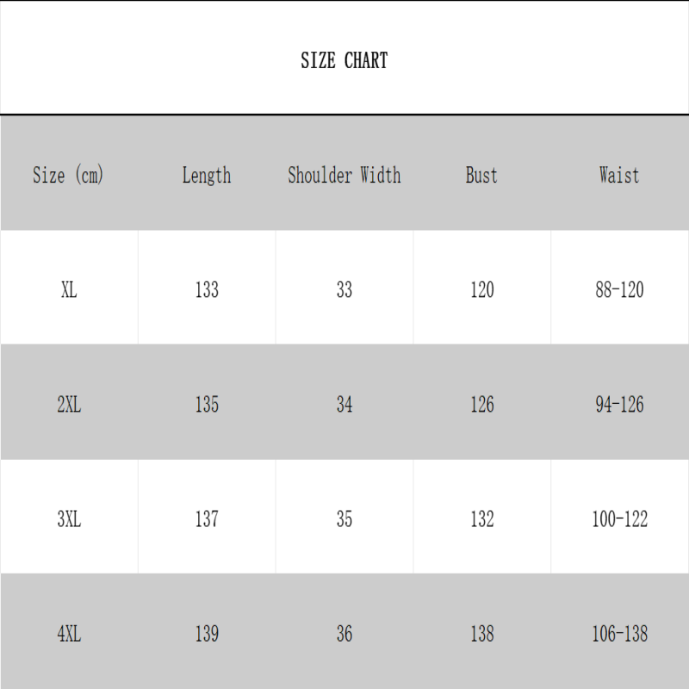689x689 pixels.
Task: Click the 2XL bust value 126
Action: 482,405
